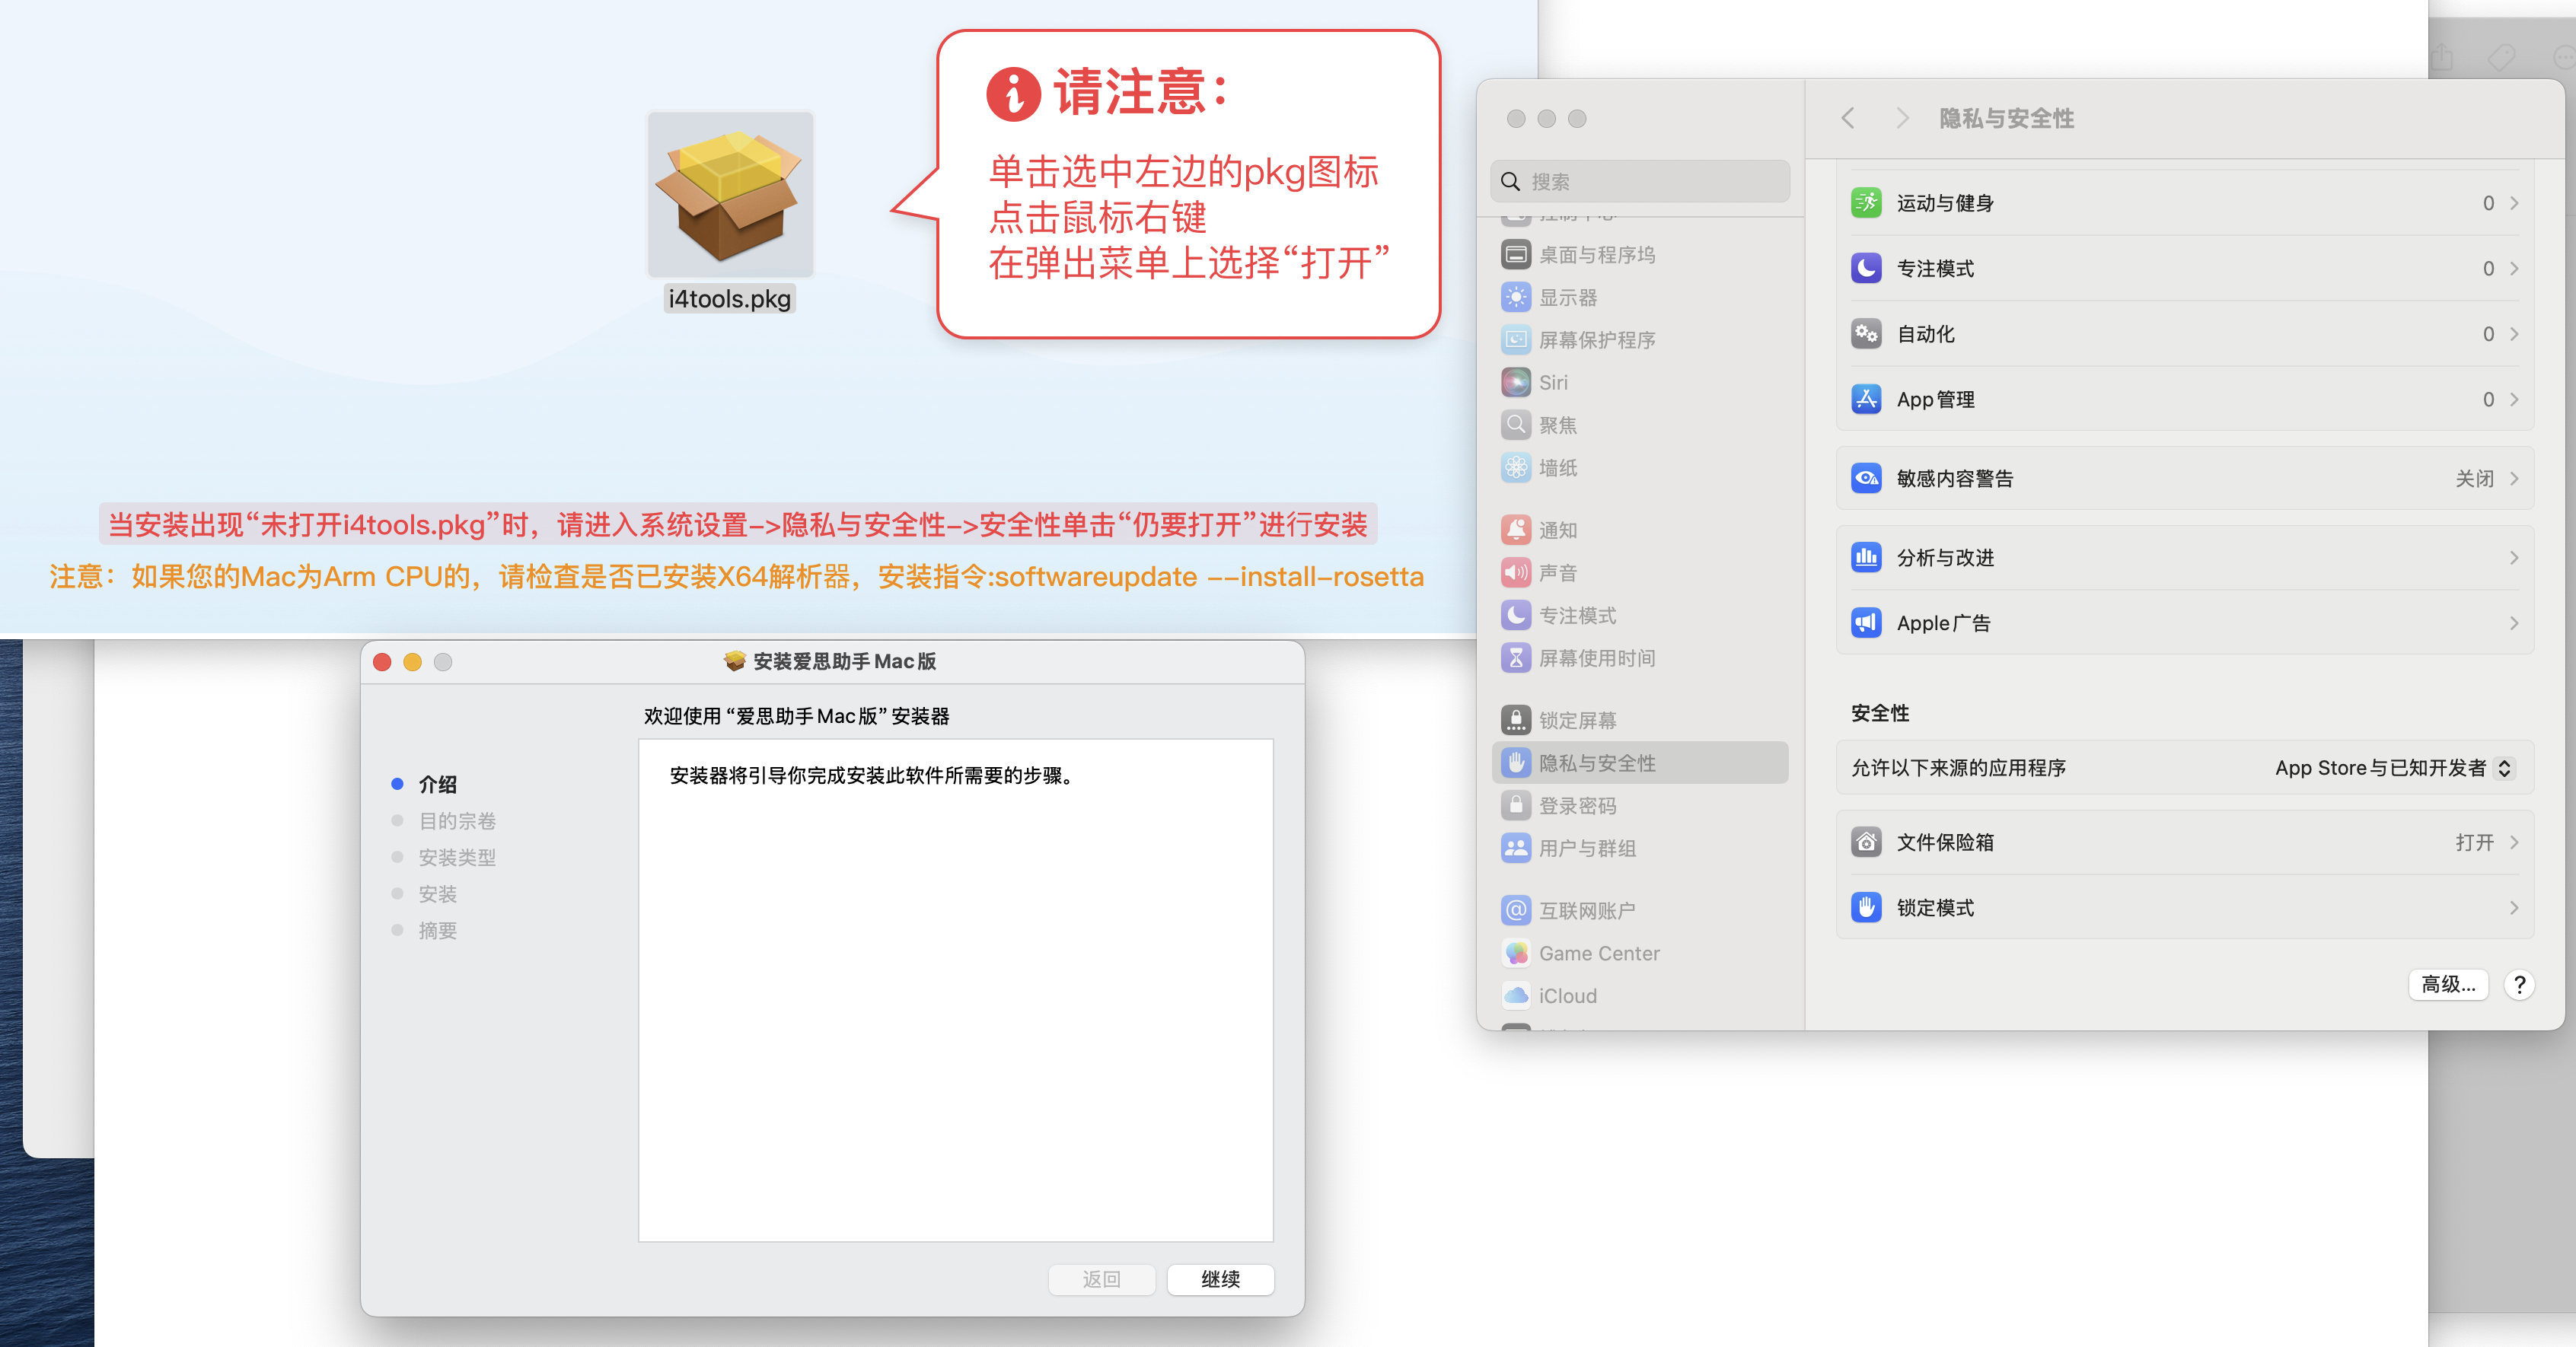
Task: Open App Management row (App 管理)
Action: click(2184, 400)
